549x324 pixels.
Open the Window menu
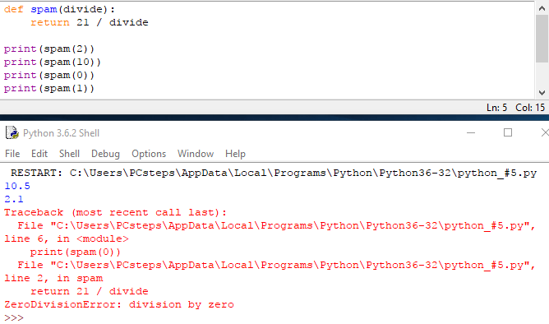(196, 154)
